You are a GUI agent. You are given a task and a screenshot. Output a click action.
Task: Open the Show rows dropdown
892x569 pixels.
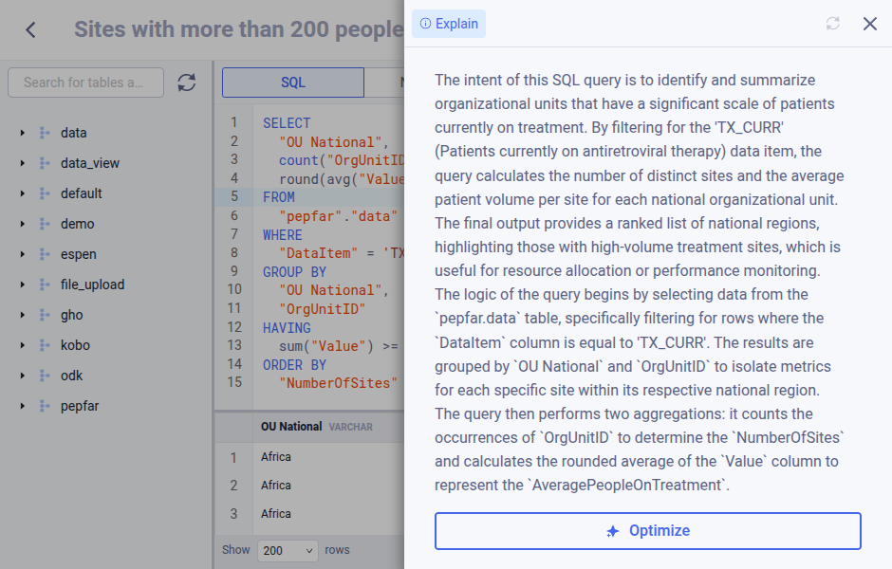(287, 550)
